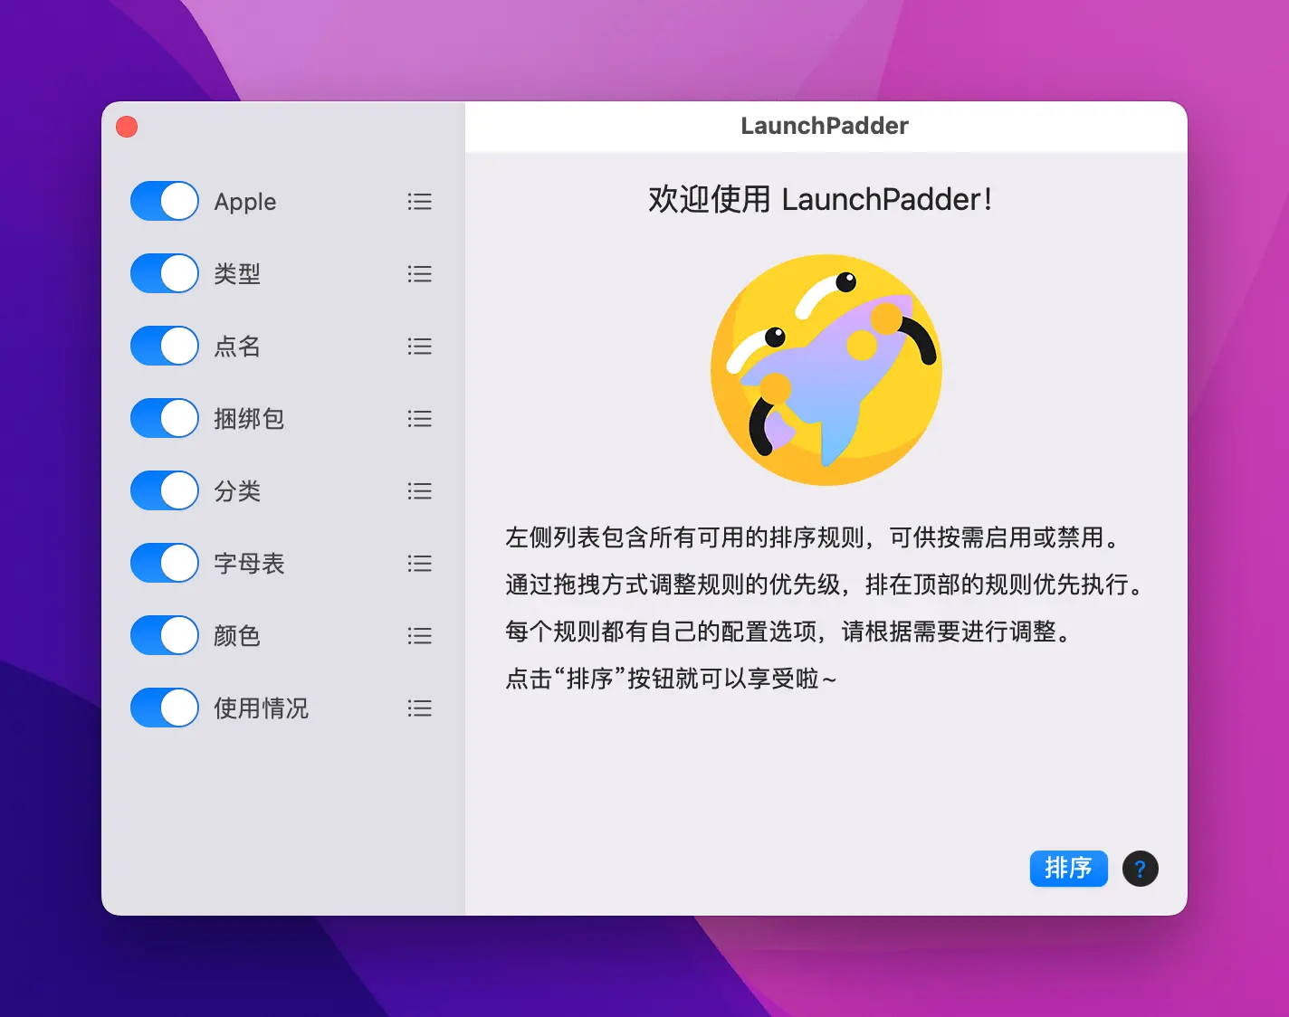Disable the 使用情况 rule toggle

pyautogui.click(x=165, y=708)
